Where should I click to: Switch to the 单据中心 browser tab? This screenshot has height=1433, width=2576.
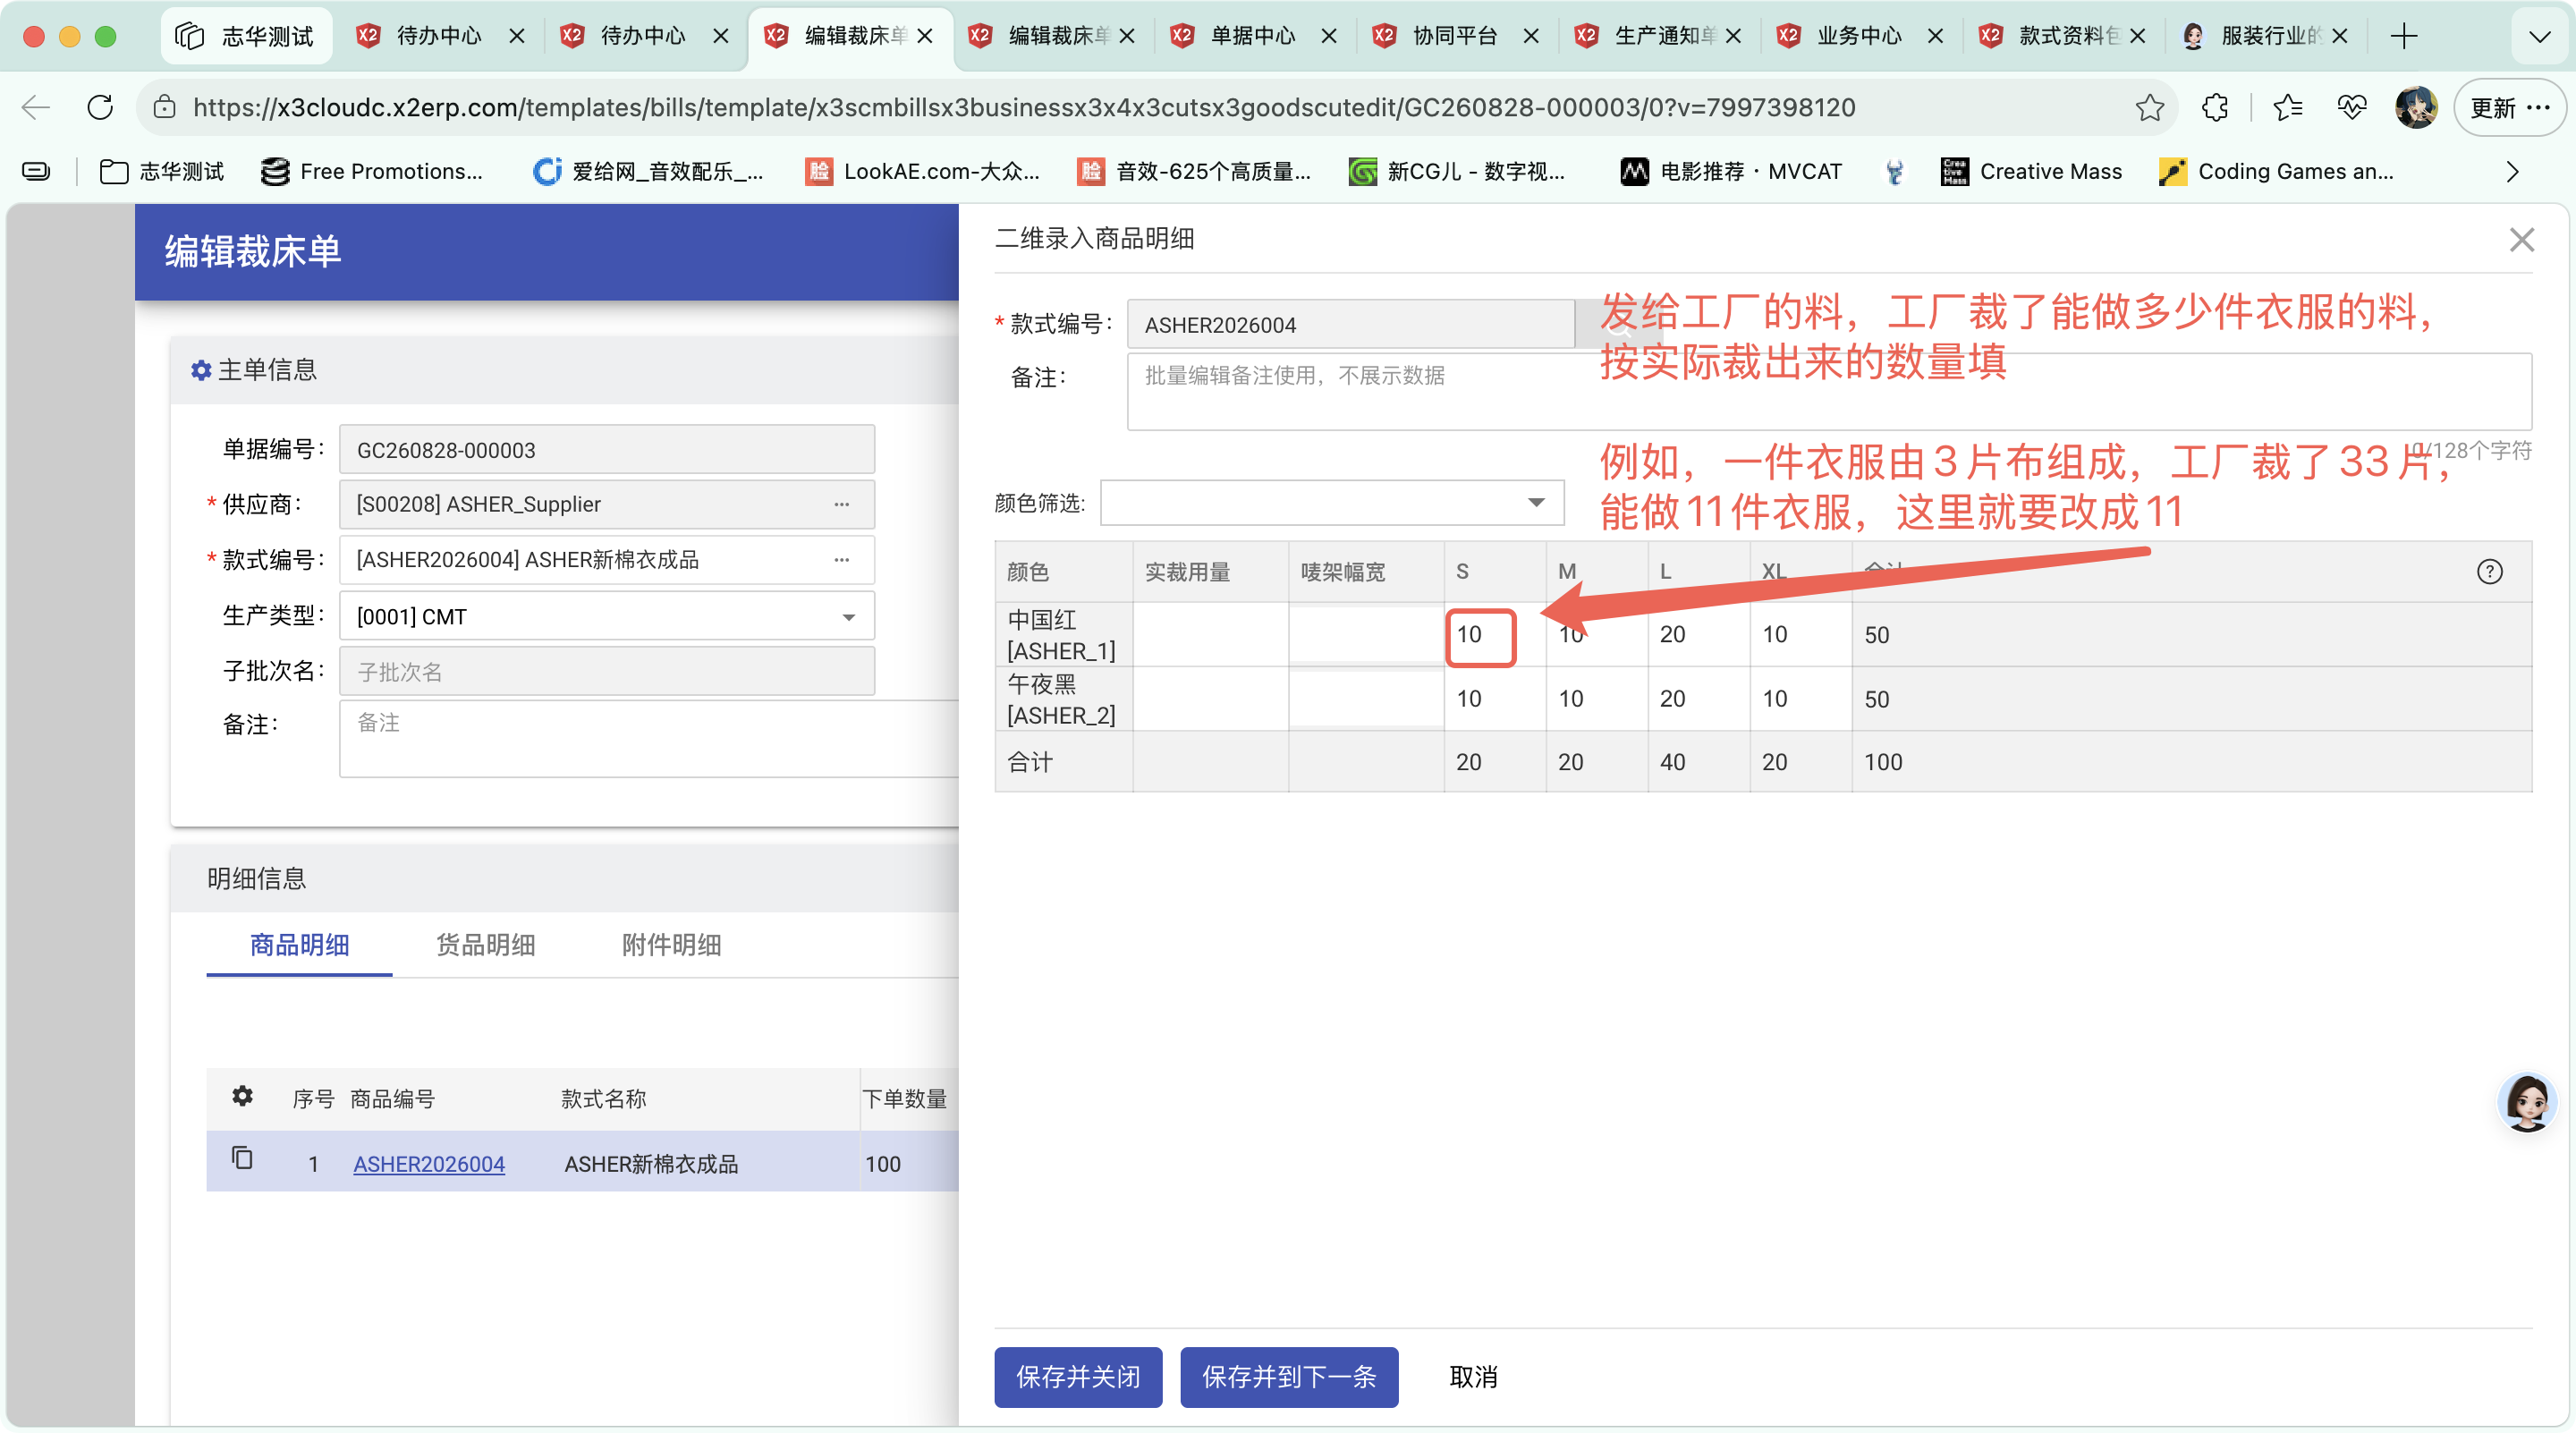click(x=1253, y=36)
